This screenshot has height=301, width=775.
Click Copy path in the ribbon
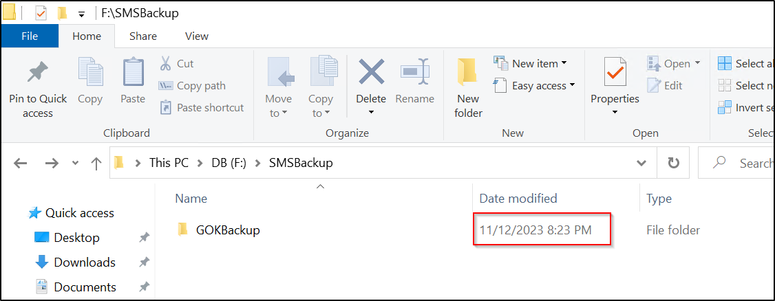[x=192, y=86]
